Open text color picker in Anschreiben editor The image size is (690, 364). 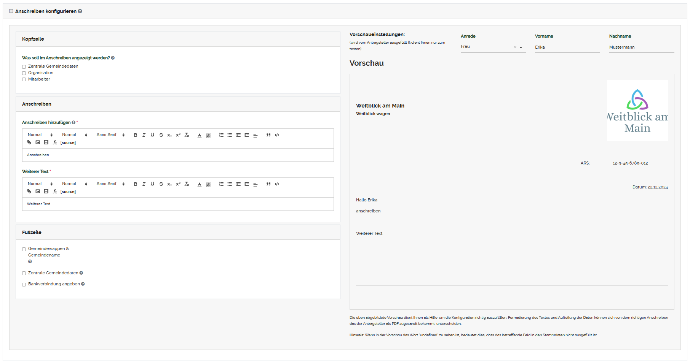point(199,135)
